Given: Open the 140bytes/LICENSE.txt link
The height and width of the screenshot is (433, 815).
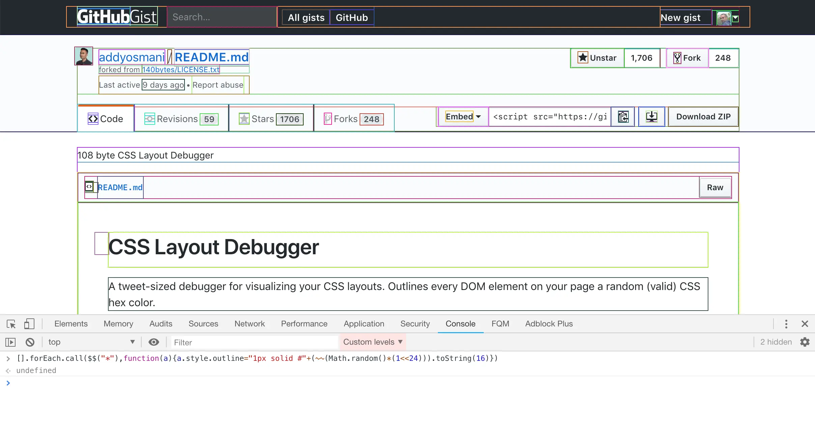Looking at the screenshot, I should 181,70.
